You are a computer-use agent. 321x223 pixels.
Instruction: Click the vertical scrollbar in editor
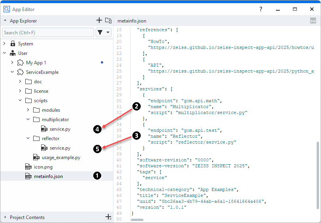(x=317, y=174)
